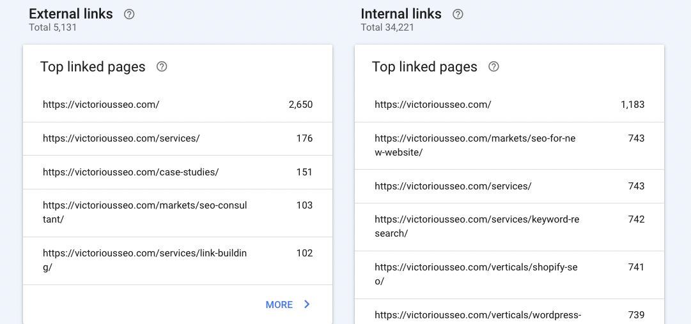The image size is (691, 324).
Task: Open help icon next to External links
Action: (129, 14)
